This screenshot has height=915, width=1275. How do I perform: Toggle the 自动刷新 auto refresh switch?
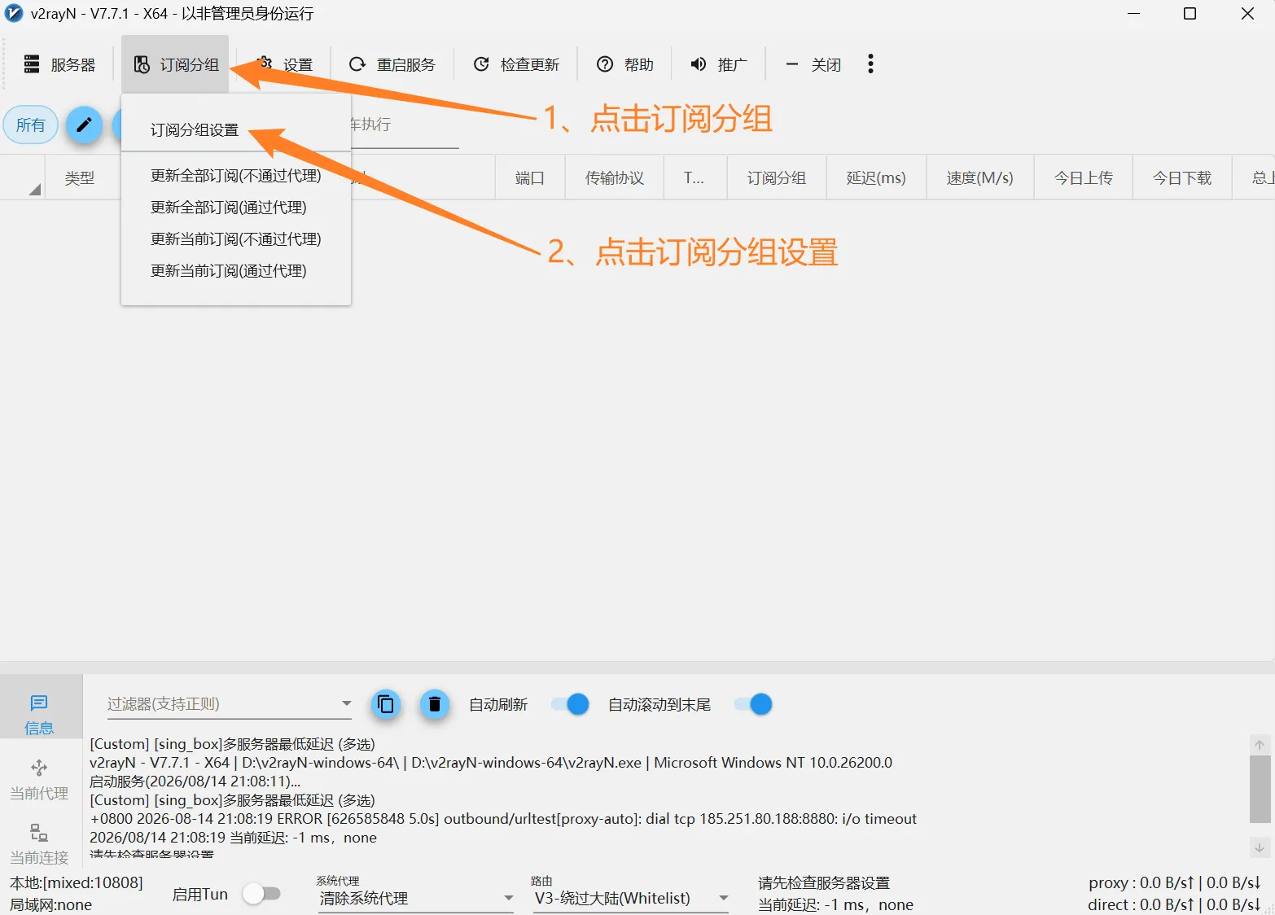click(570, 704)
